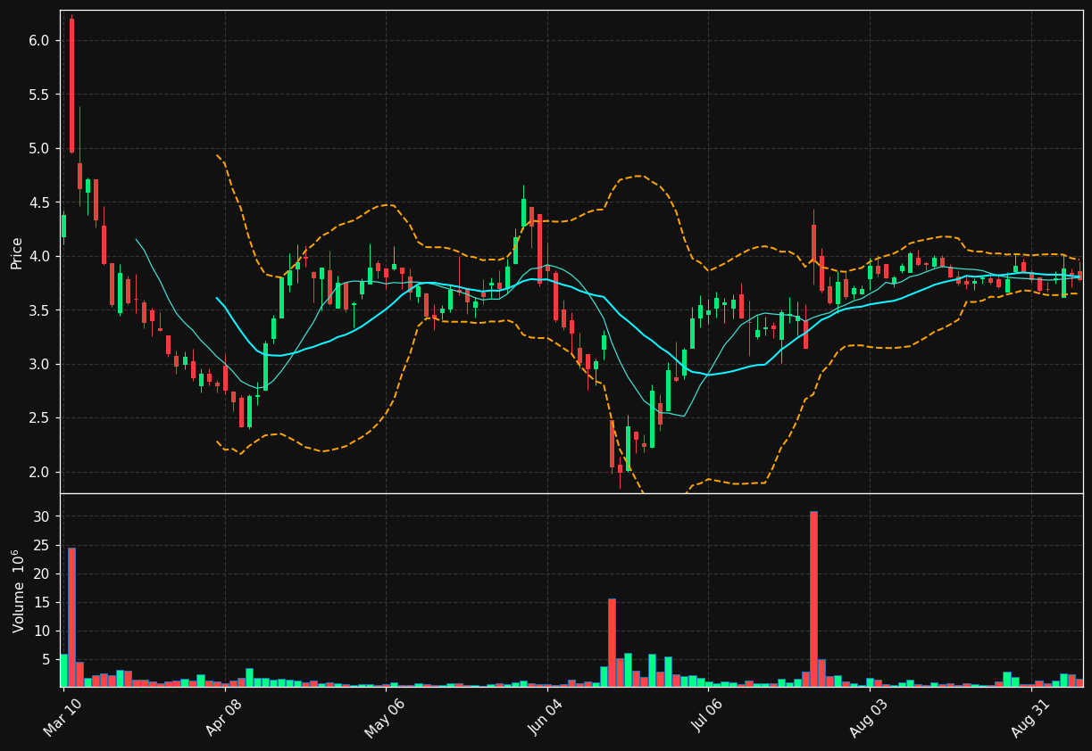Click the 'Price' y-axis title
Screen dimensions: 1092x751
coord(17,252)
